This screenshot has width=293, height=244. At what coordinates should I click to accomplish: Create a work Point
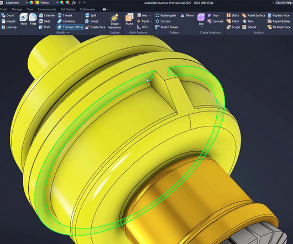tap(143, 22)
